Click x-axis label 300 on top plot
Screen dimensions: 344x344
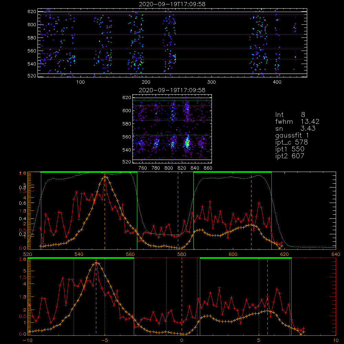tap(212, 82)
